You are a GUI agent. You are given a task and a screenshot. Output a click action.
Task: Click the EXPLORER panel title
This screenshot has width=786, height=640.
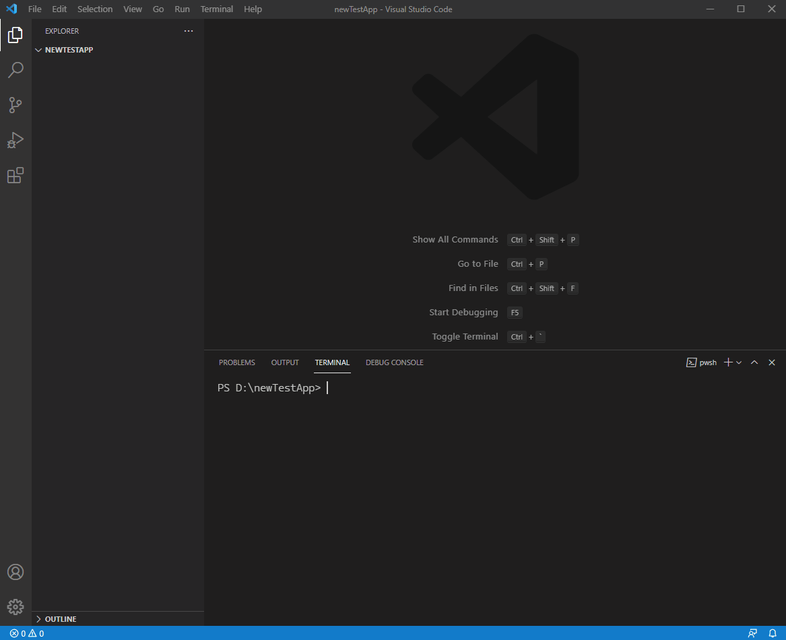coord(62,31)
